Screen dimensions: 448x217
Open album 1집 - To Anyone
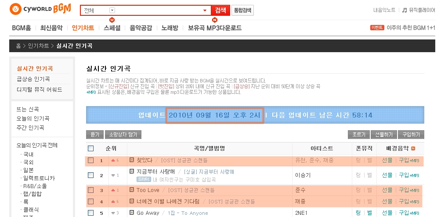(x=188, y=213)
